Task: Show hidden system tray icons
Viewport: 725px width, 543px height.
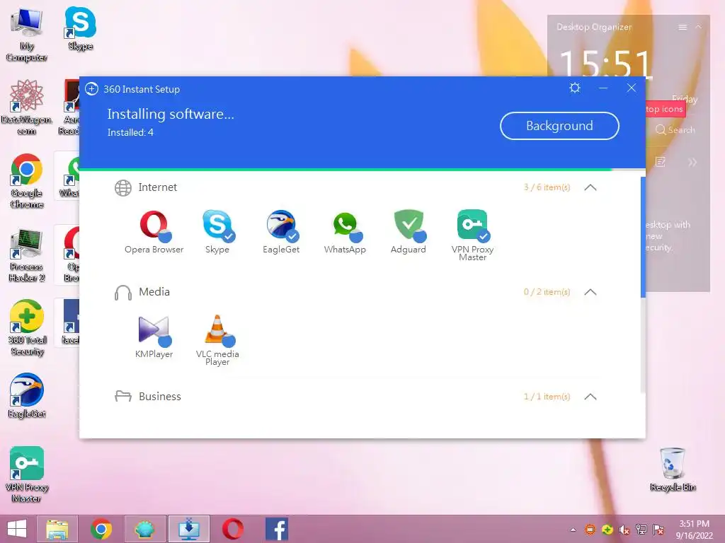Action: click(573, 530)
